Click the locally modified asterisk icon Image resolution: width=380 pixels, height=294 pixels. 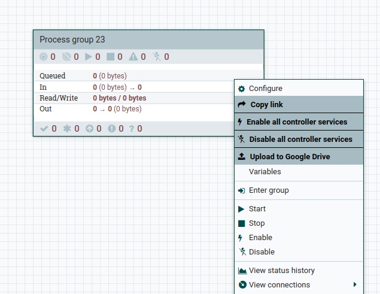click(67, 129)
